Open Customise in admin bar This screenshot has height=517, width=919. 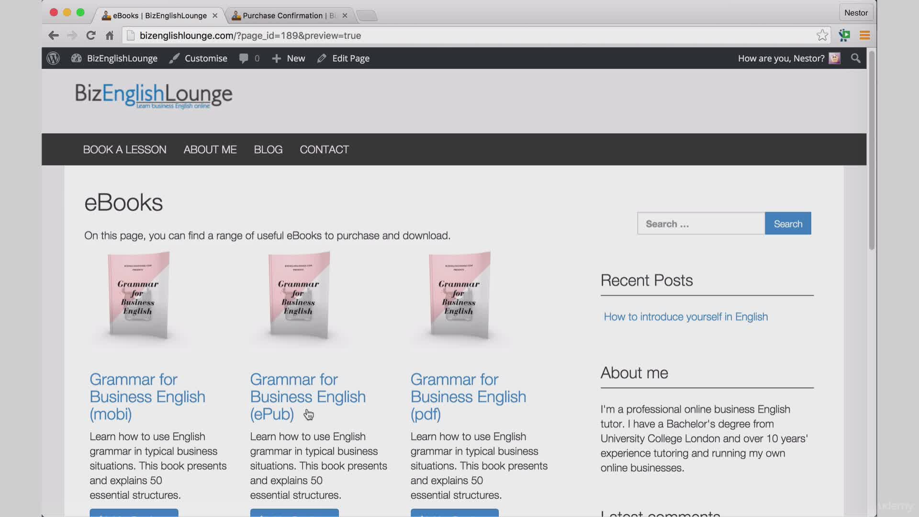tap(198, 58)
